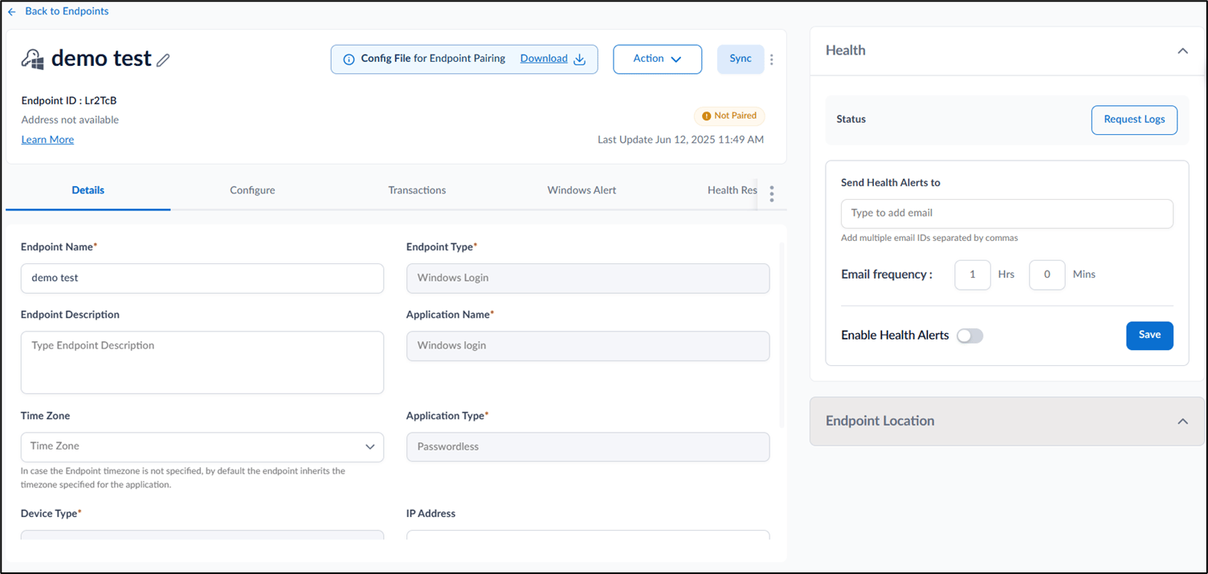This screenshot has height=574, width=1208.
Task: Click the Device Type field
Action: [202, 535]
